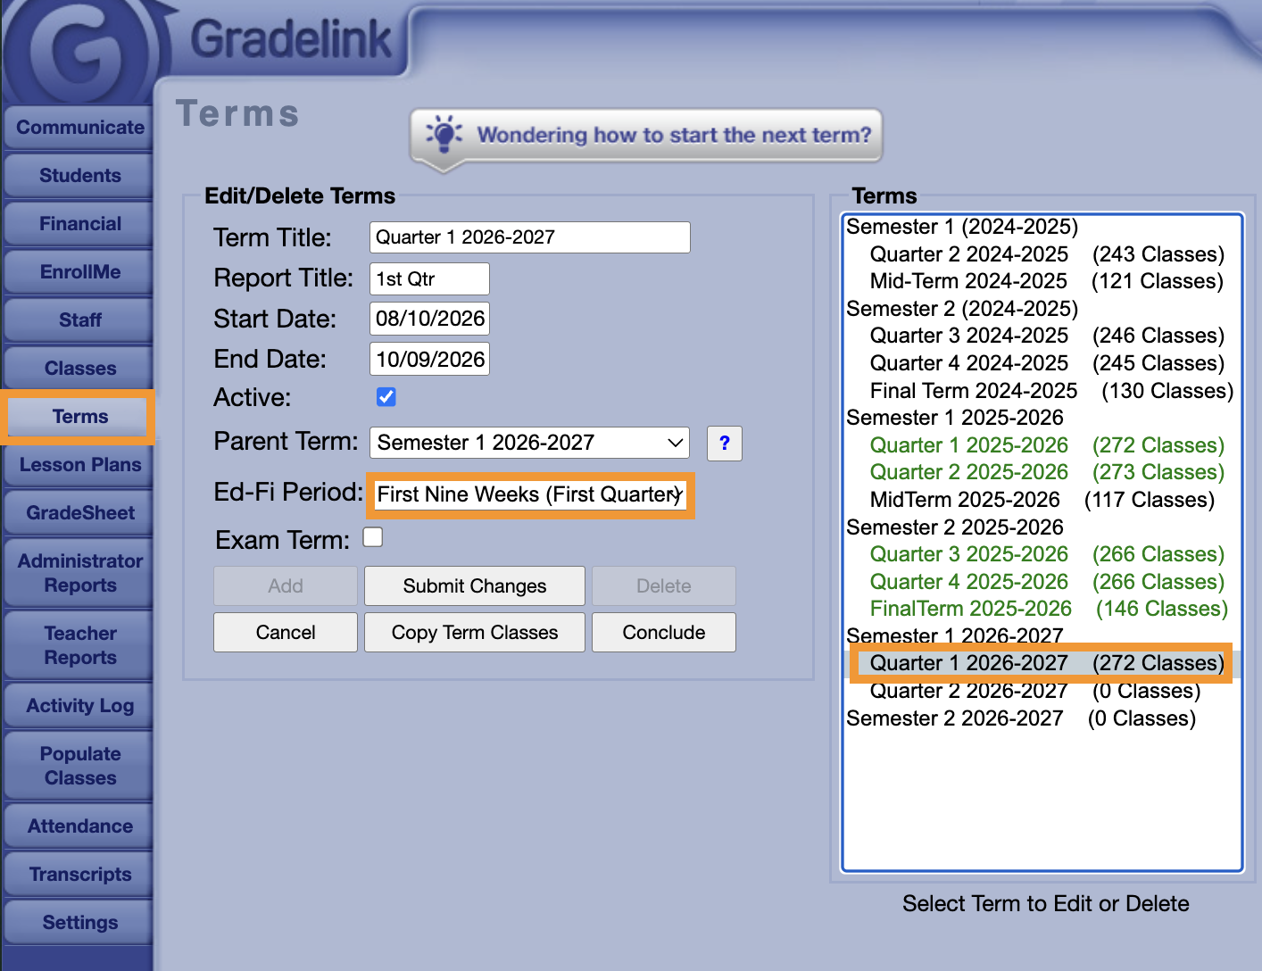Focus the Start Date field
The image size is (1262, 971).
pos(429,319)
